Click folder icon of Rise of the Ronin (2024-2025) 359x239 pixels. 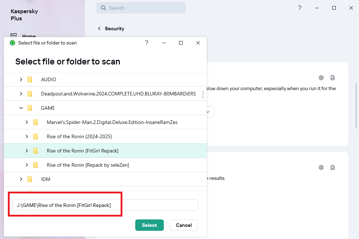tap(35, 136)
